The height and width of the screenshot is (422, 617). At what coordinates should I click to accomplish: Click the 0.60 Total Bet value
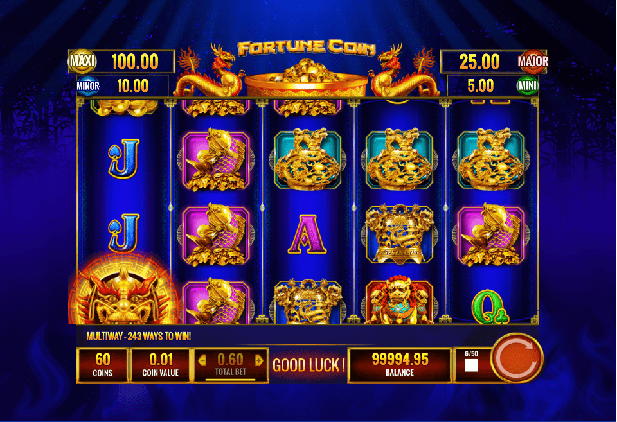click(x=231, y=360)
